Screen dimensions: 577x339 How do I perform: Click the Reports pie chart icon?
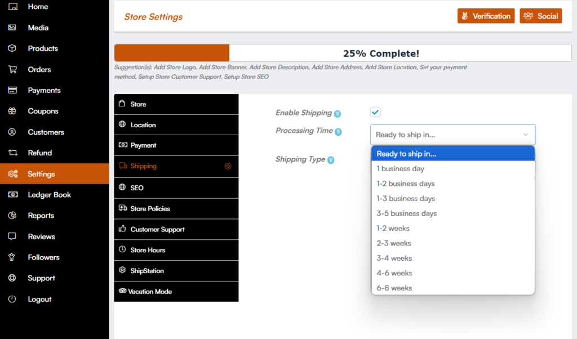coord(12,216)
